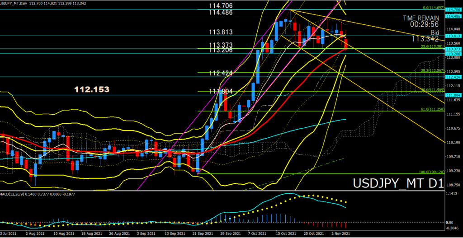Click the -0.2846 value on the MACD scale
This screenshot has height=238, width=463.
(452, 228)
